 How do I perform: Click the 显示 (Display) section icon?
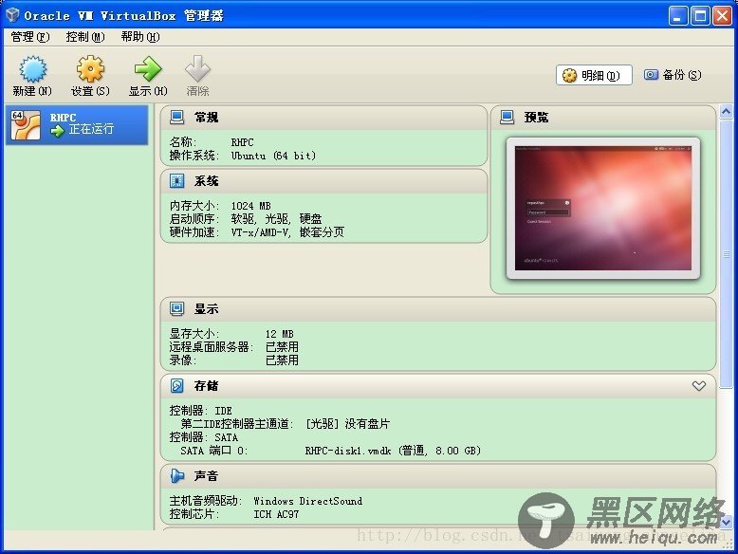(x=177, y=308)
